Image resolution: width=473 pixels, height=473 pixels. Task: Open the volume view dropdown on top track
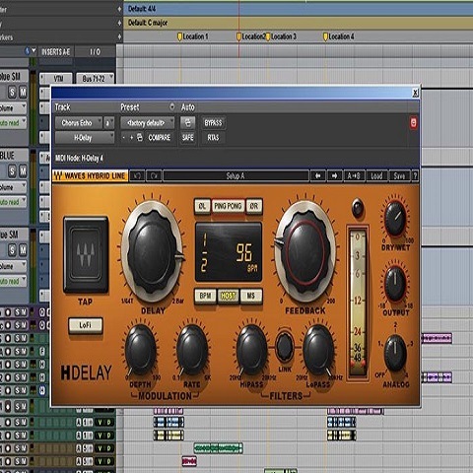[13, 108]
